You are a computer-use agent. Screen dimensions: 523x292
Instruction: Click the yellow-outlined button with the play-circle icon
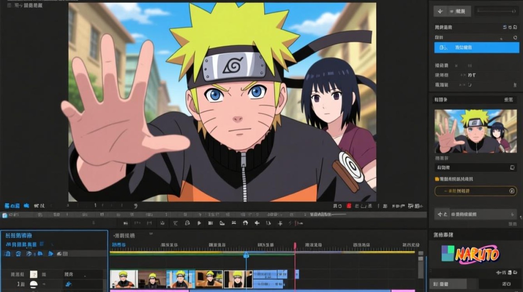pyautogui.click(x=476, y=191)
